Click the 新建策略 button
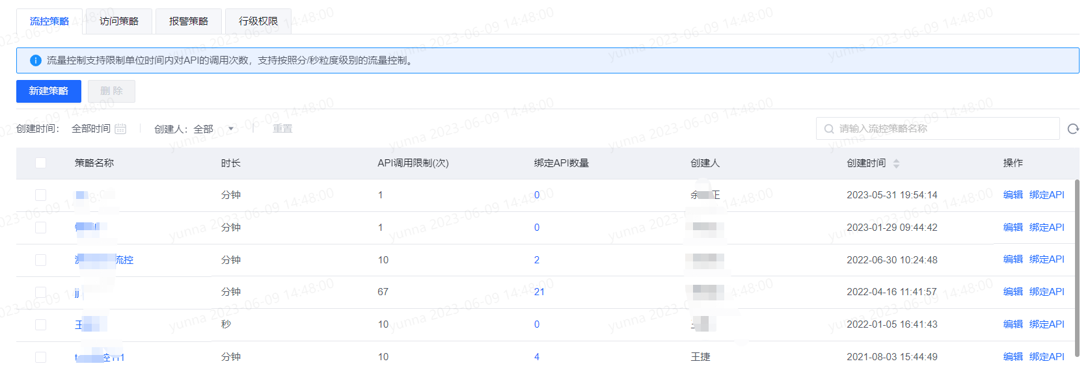 tap(49, 91)
